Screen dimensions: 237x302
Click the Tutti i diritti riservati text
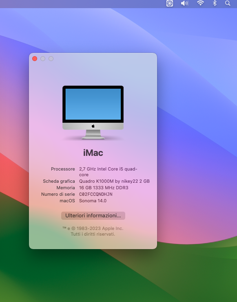coord(93,234)
